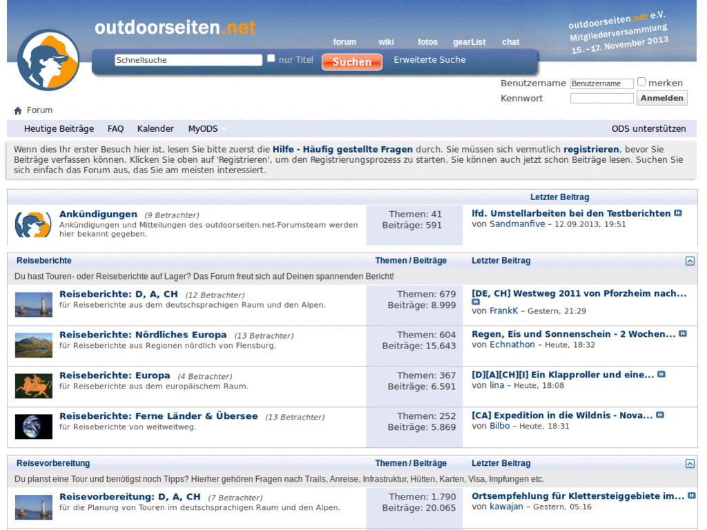Click the outdoorseiten.net site title text
707x530 pixels.
175,28
